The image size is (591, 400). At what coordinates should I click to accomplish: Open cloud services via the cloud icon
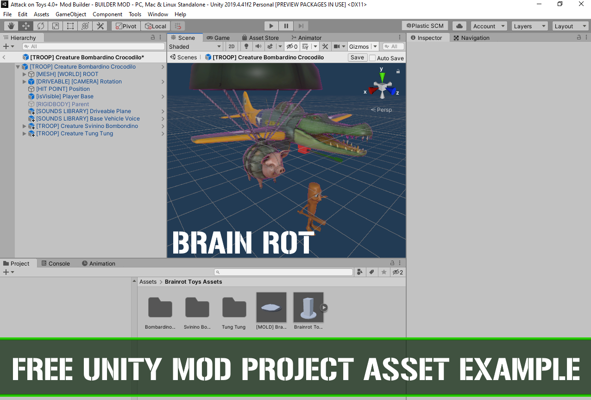pyautogui.click(x=459, y=26)
